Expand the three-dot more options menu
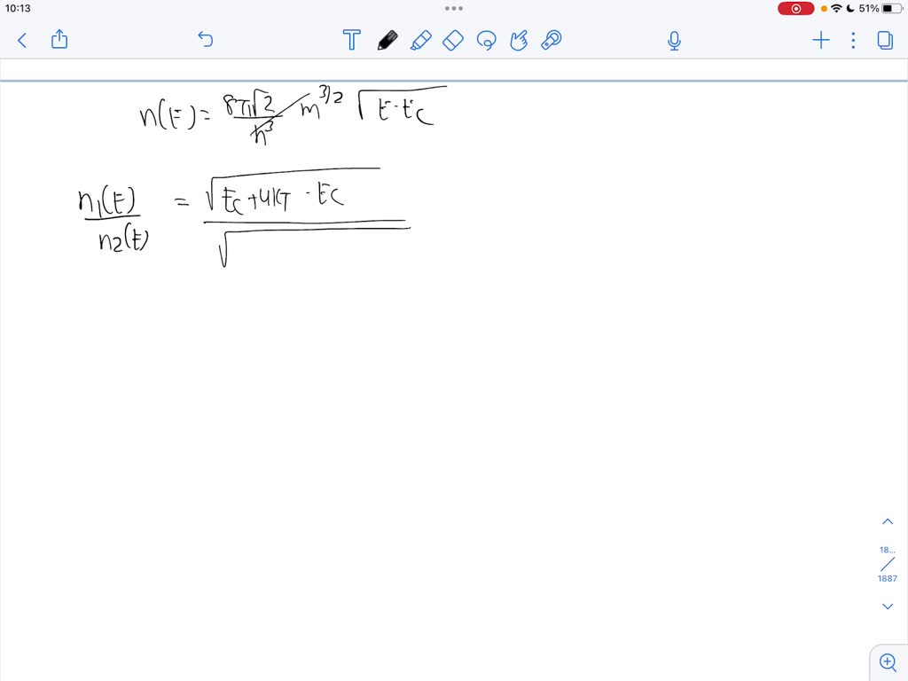Image resolution: width=908 pixels, height=681 pixels. tap(851, 40)
